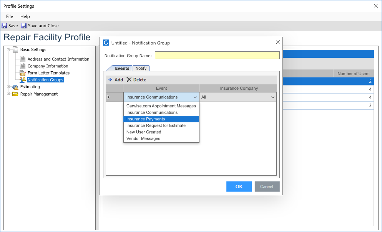The image size is (382, 232).
Task: Click the Cancel button
Action: coord(267,187)
